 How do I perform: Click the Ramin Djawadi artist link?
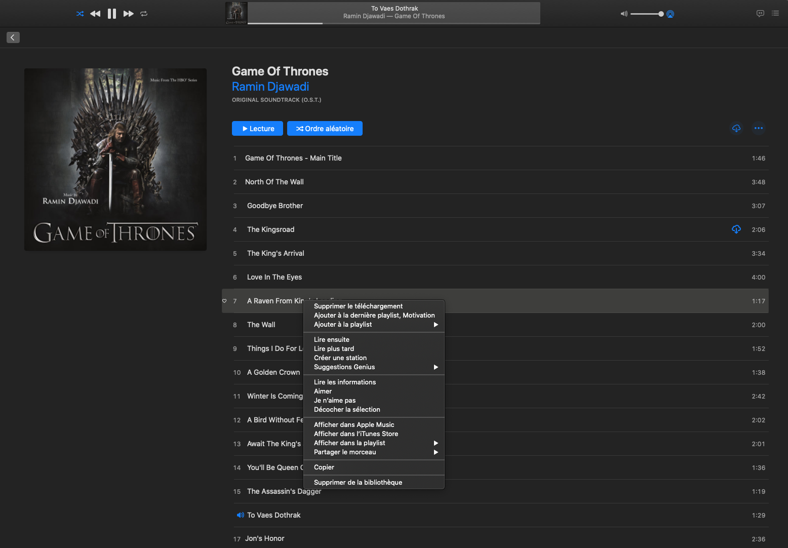coord(270,87)
